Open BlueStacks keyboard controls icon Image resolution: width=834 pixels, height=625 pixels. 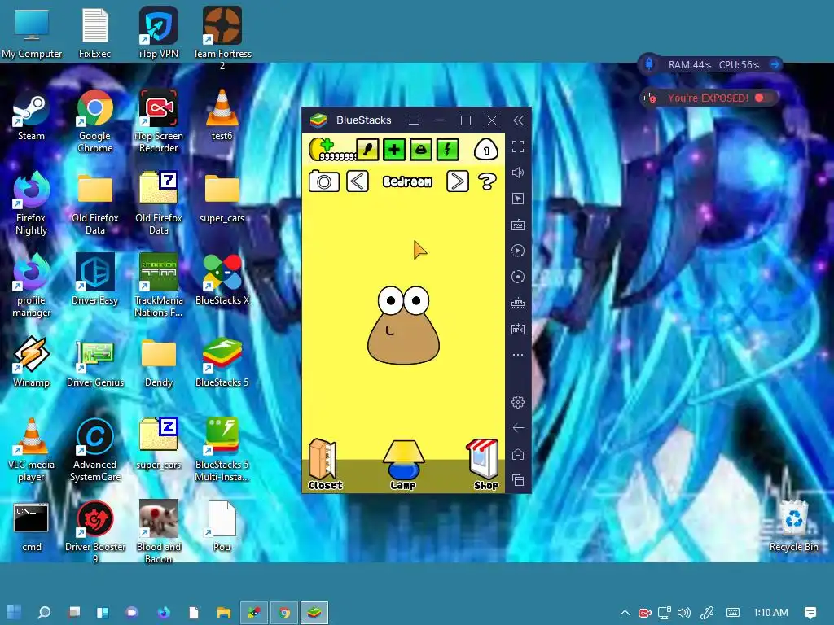point(517,225)
